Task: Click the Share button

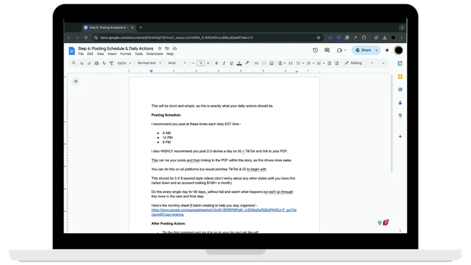Action: [x=363, y=50]
